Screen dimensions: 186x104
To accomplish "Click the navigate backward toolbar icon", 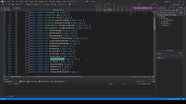I will coord(3,5).
